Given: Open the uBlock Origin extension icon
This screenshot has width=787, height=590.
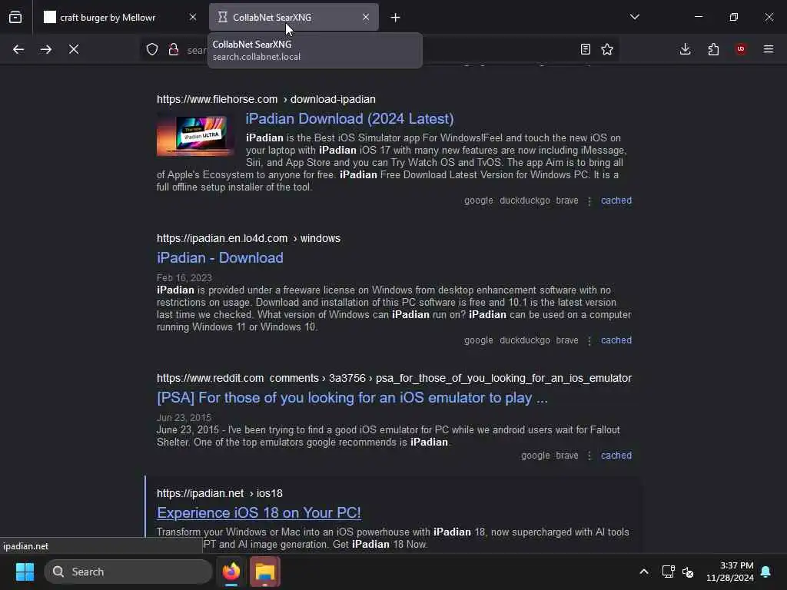Looking at the screenshot, I should [x=741, y=49].
